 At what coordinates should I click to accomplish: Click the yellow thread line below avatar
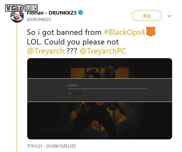[17, 88]
